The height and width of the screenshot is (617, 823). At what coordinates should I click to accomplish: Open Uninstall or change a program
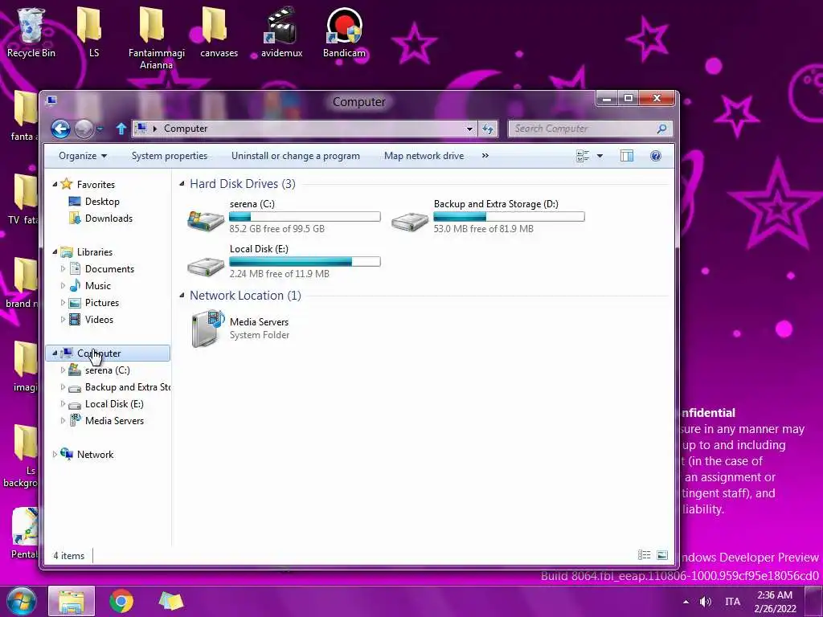pos(296,156)
